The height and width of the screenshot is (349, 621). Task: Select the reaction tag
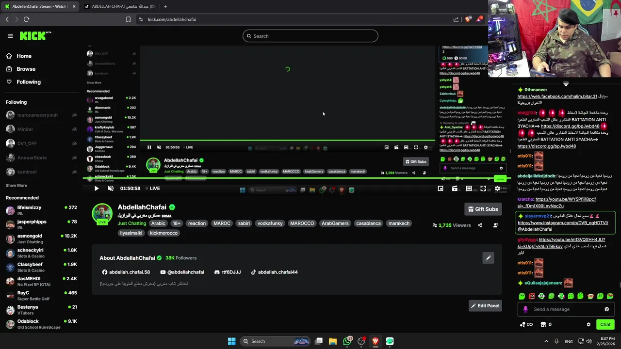[197, 223]
